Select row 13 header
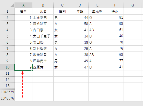 (x=7, y=86)
